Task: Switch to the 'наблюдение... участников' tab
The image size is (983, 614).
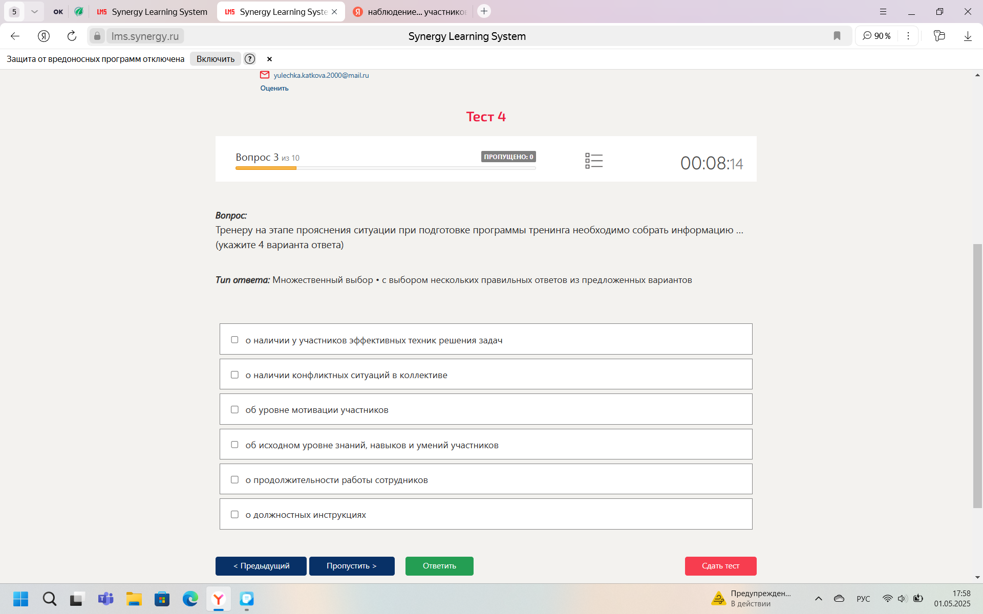Action: (x=410, y=12)
